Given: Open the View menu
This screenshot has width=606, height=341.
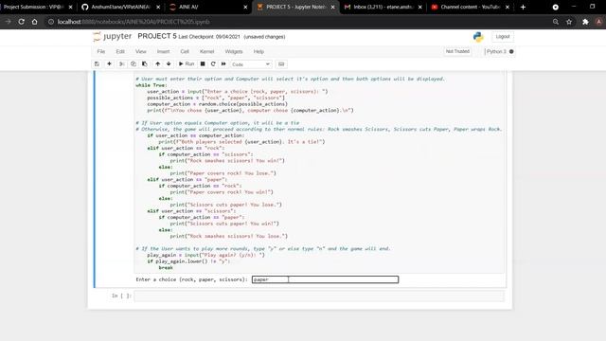Looking at the screenshot, I should tap(141, 51).
